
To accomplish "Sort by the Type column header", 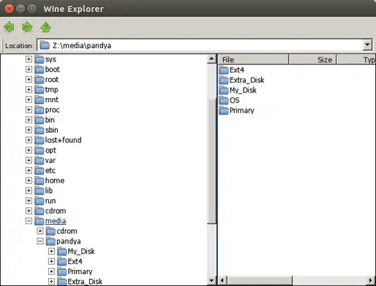I will pos(357,59).
